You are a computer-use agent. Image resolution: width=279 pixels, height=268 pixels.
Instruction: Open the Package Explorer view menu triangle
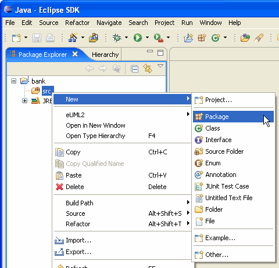[160, 66]
